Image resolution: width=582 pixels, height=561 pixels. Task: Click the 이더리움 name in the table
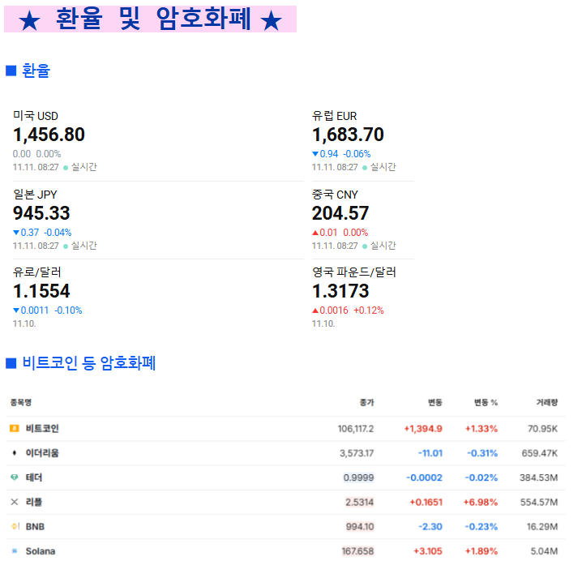[x=42, y=453]
